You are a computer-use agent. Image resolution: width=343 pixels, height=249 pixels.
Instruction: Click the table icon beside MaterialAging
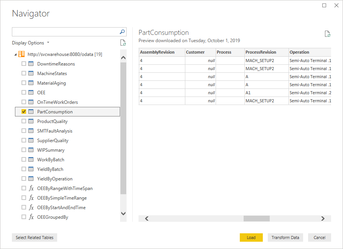[x=31, y=83]
